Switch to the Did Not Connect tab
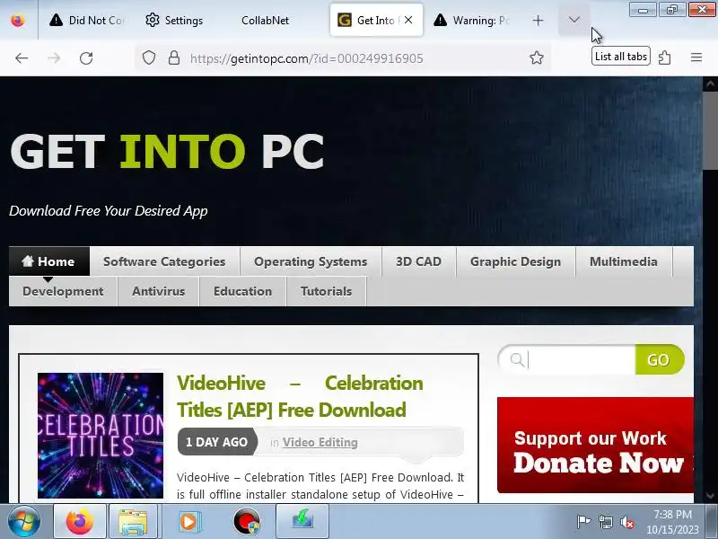 click(87, 21)
